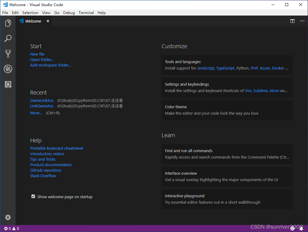Viewport: 308px width, 232px height.
Task: Click Tools and languages heading
Action: coord(183,62)
